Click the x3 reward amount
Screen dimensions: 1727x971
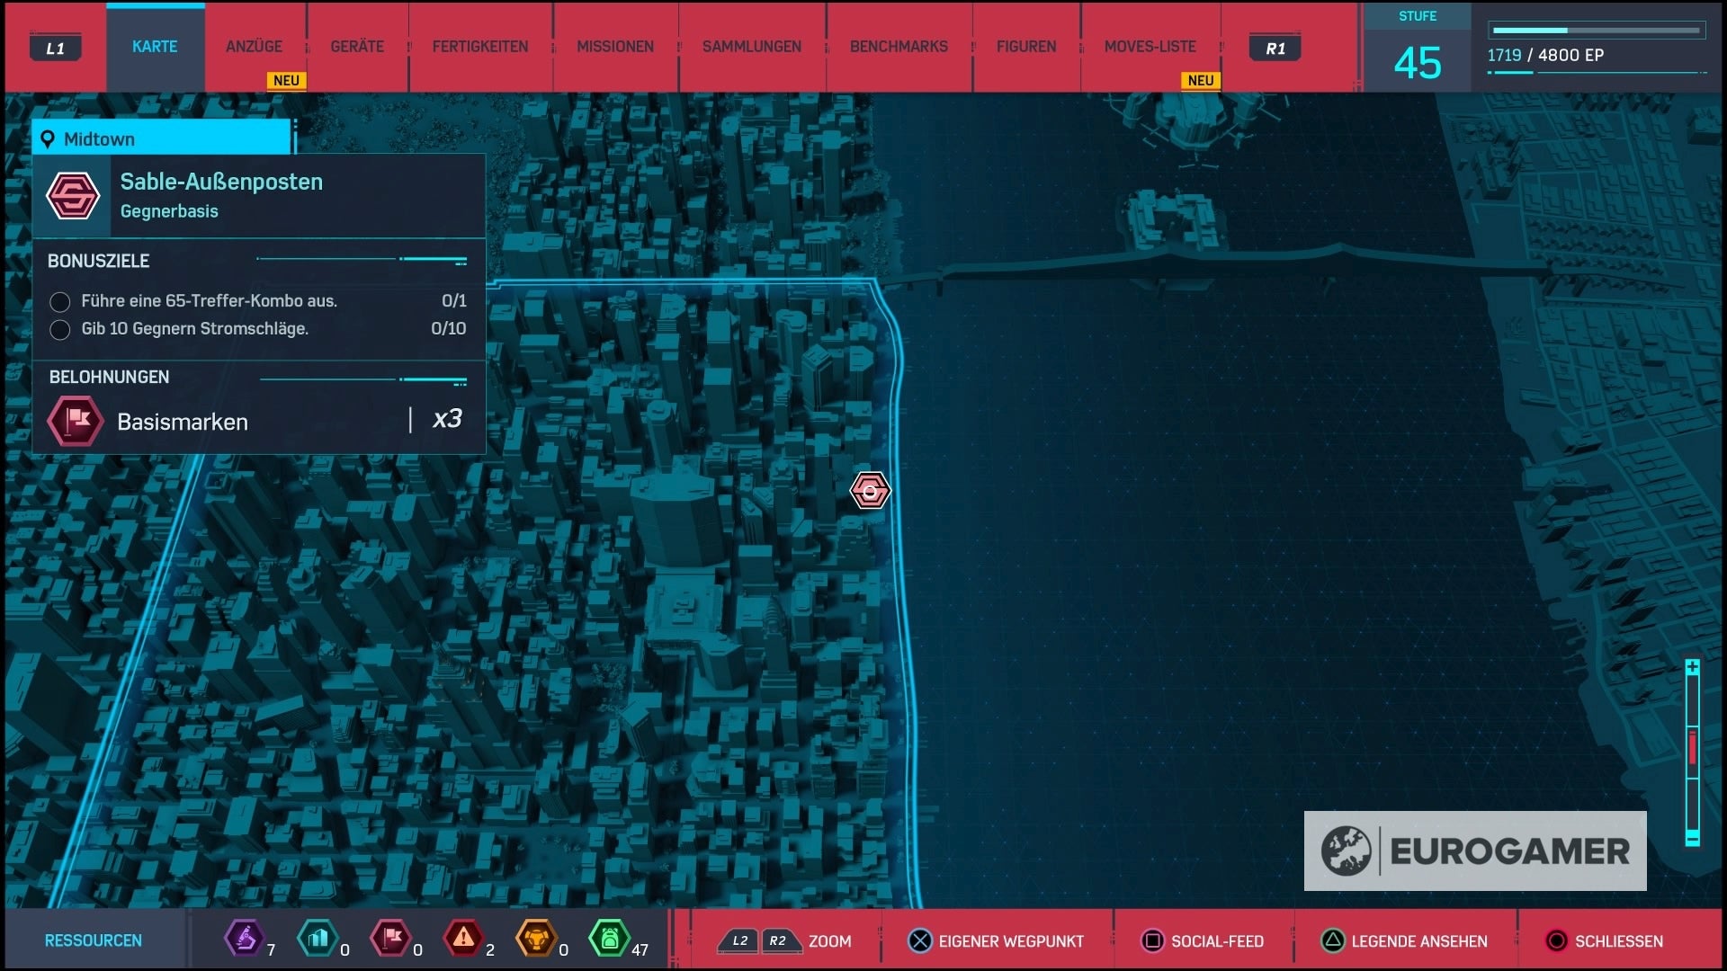point(447,419)
